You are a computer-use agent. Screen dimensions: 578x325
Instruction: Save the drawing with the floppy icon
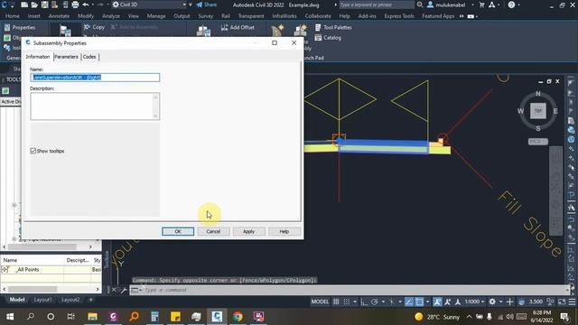(44, 5)
